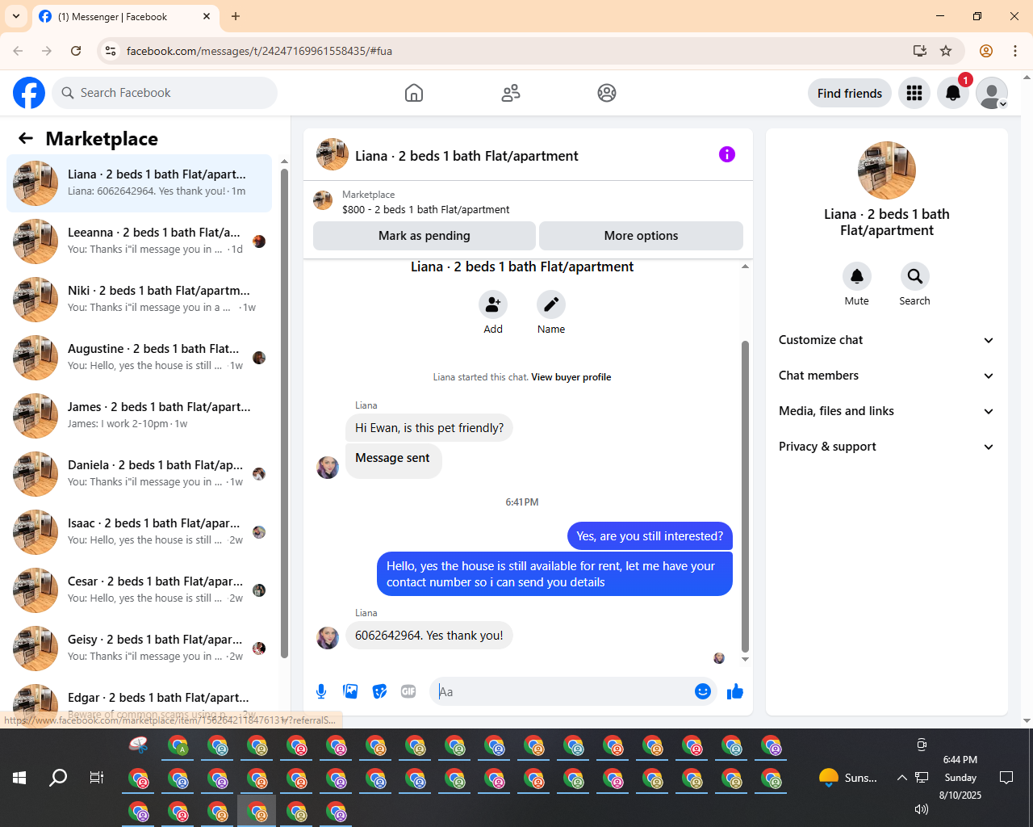Send a thumbs-up like
The image size is (1033, 827).
pos(735,691)
